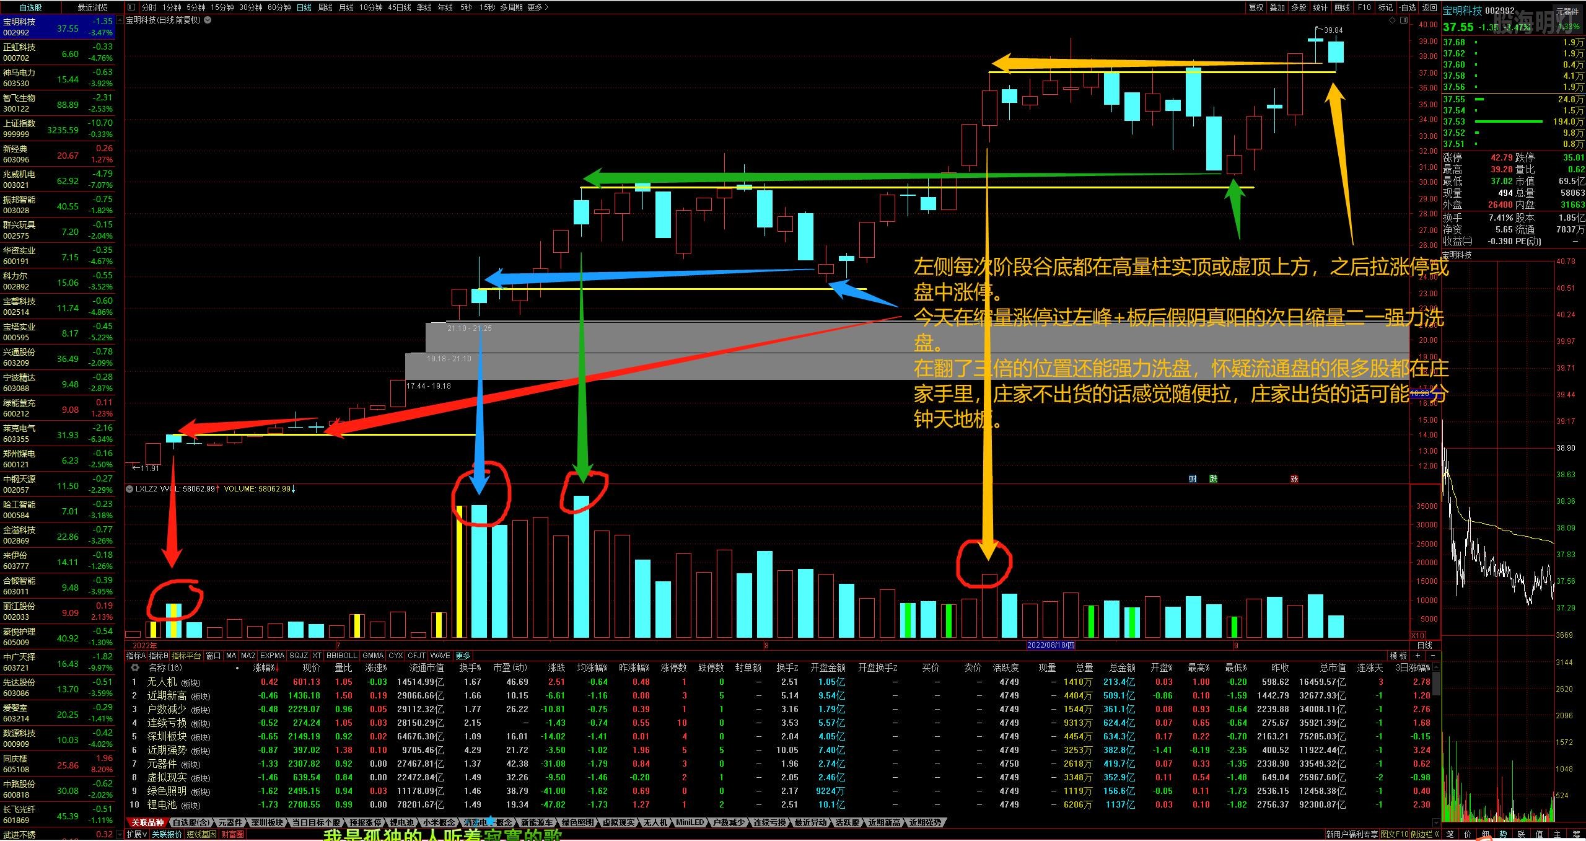Open the 扩展 dropdown at bottom left
Image resolution: width=1586 pixels, height=841 pixels.
point(137,834)
